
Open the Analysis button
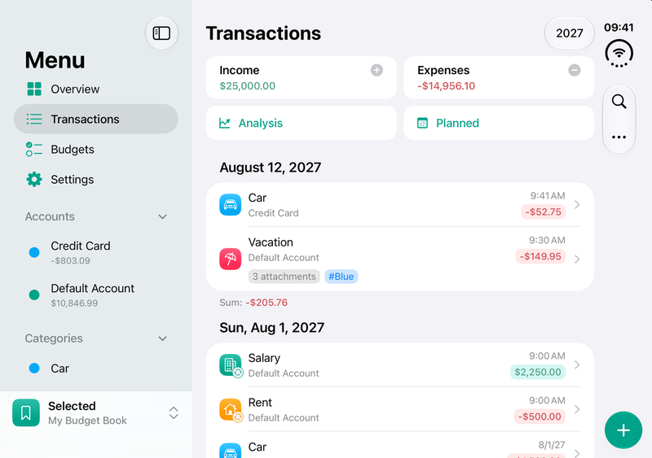[301, 123]
